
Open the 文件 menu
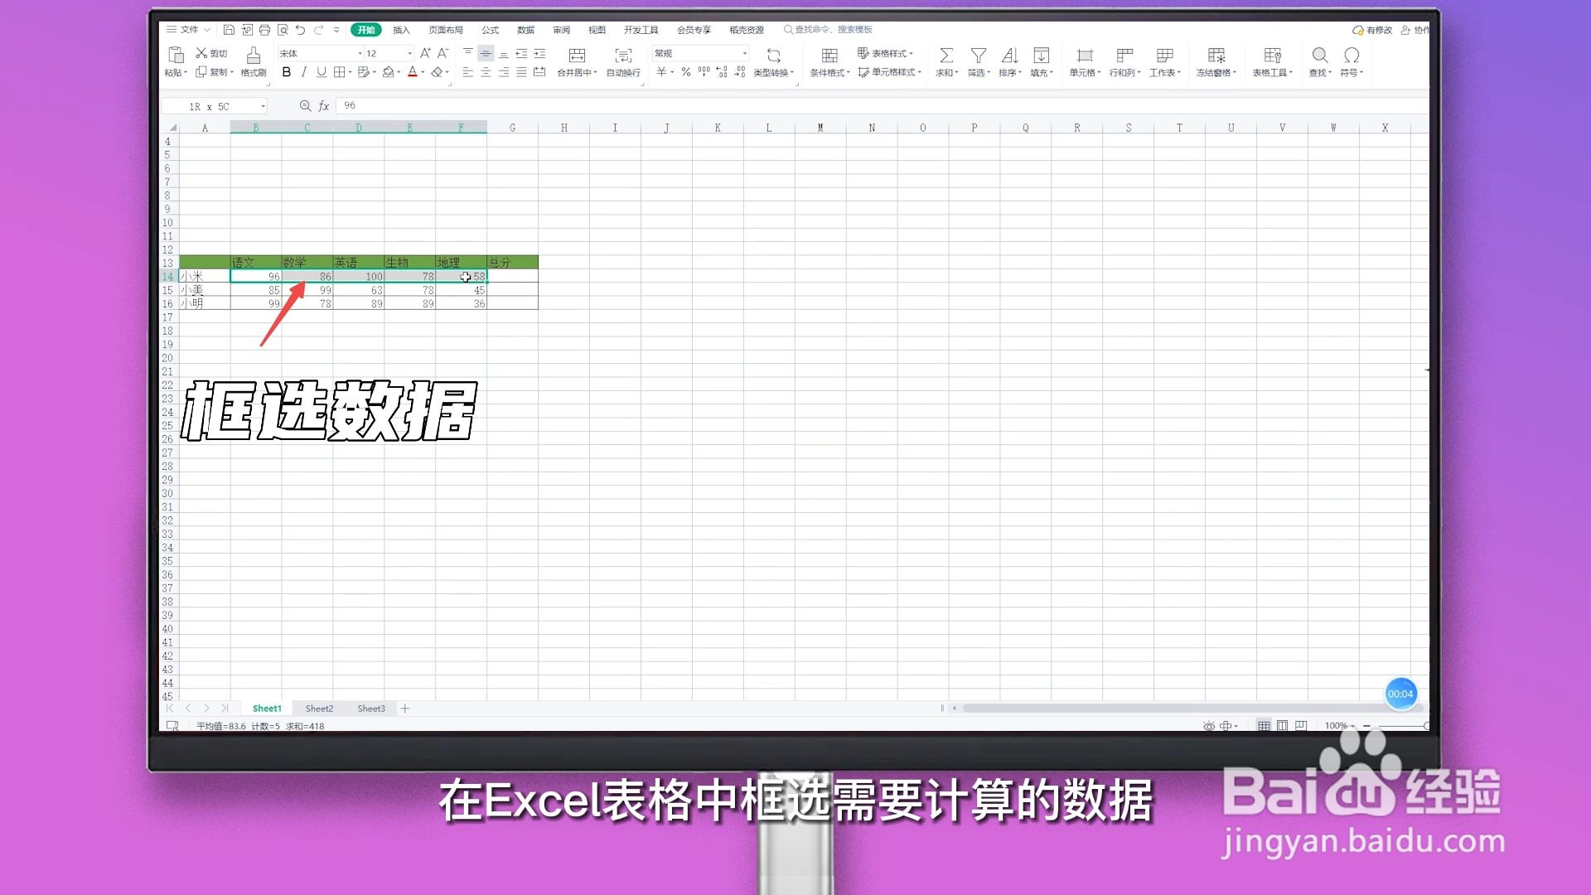189,29
